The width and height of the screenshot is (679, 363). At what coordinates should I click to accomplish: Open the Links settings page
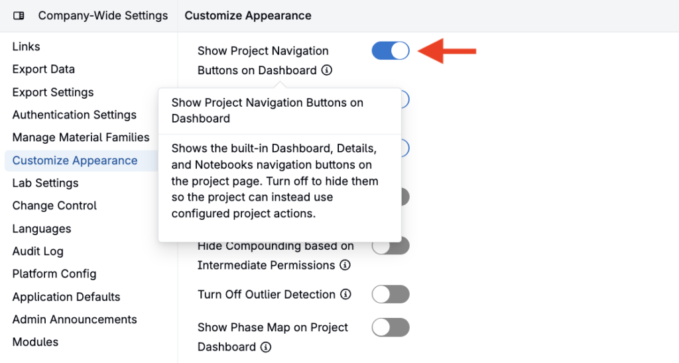[26, 47]
